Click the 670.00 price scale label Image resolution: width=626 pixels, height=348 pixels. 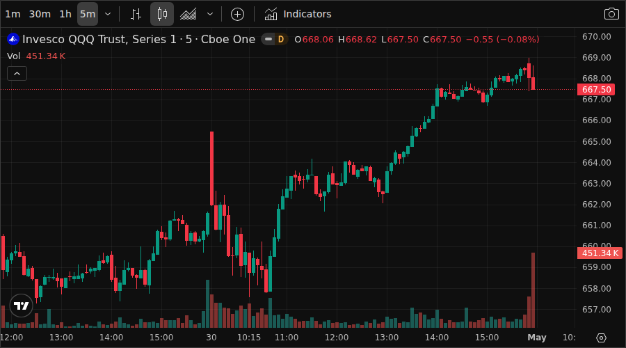pos(597,37)
